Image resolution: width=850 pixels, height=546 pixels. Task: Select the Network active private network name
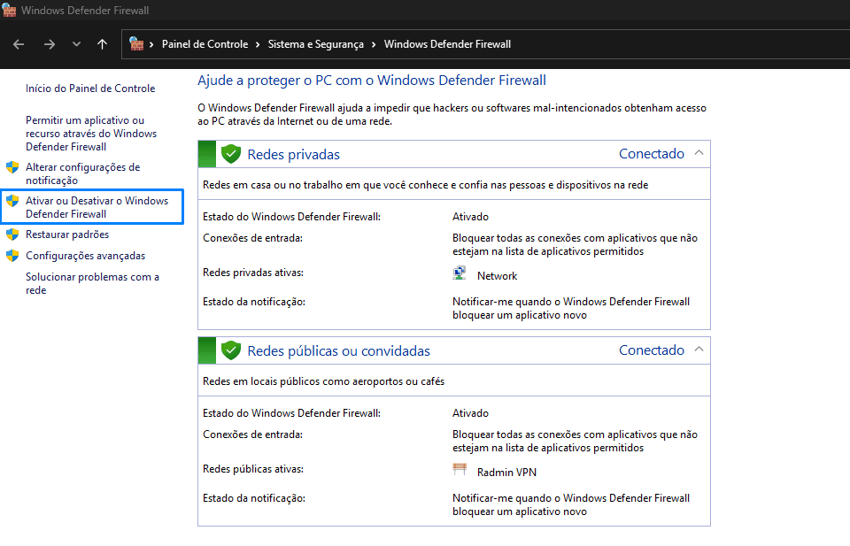click(497, 276)
